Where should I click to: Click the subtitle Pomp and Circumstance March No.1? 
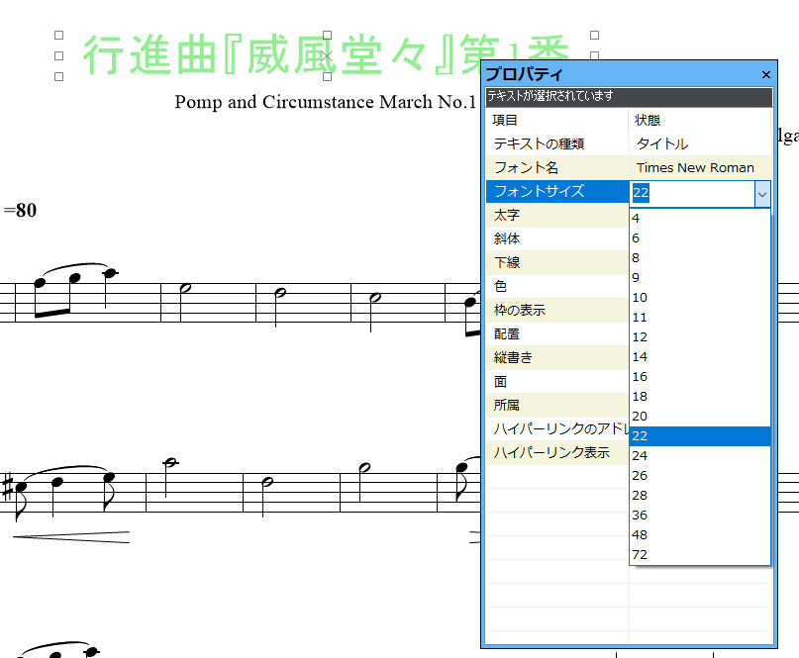(325, 102)
